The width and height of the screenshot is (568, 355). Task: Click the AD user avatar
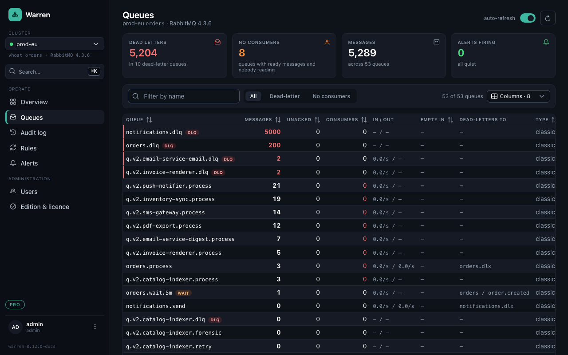click(x=16, y=327)
